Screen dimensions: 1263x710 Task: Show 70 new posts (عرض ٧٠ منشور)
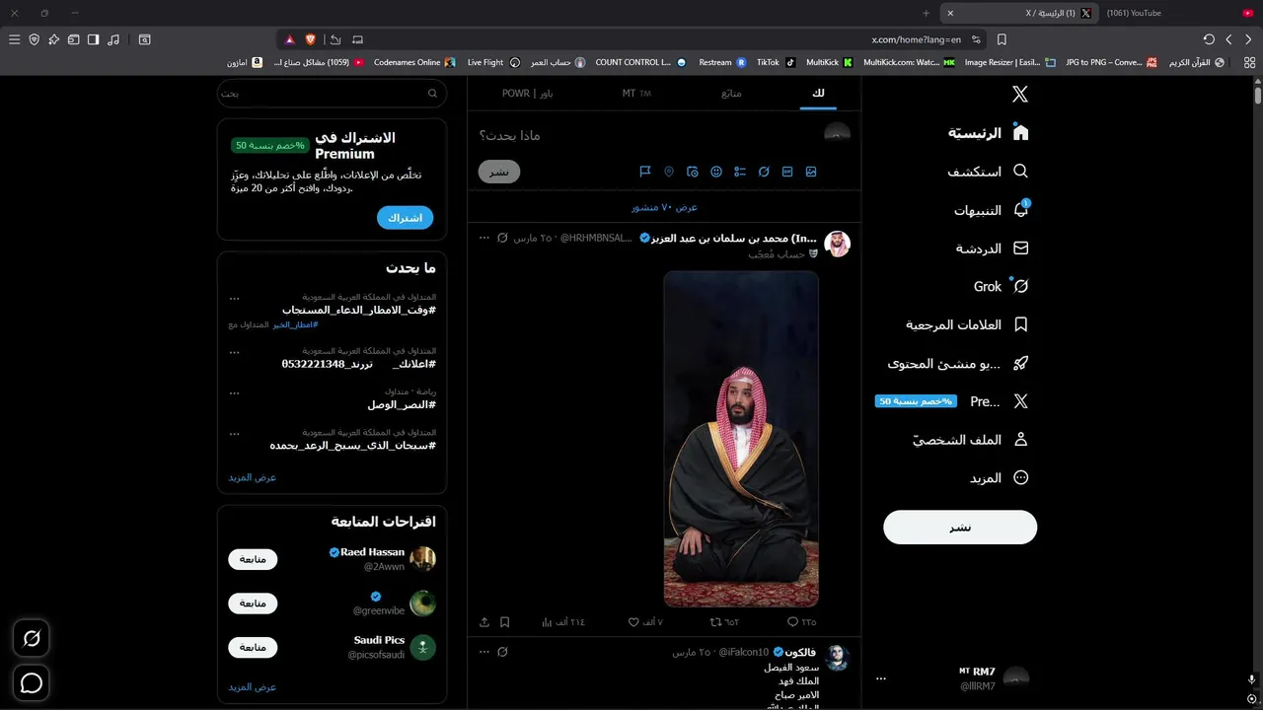(664, 207)
